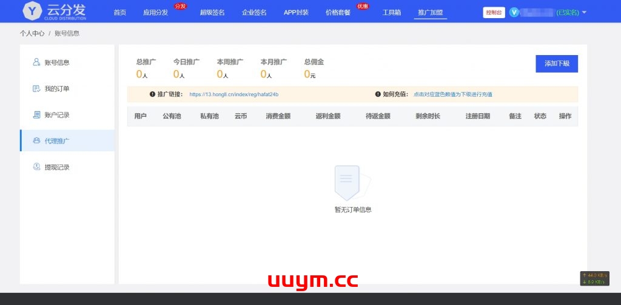Click the 点击对应蓝色数值 recharge help link
This screenshot has height=305, width=621.
(x=452, y=94)
